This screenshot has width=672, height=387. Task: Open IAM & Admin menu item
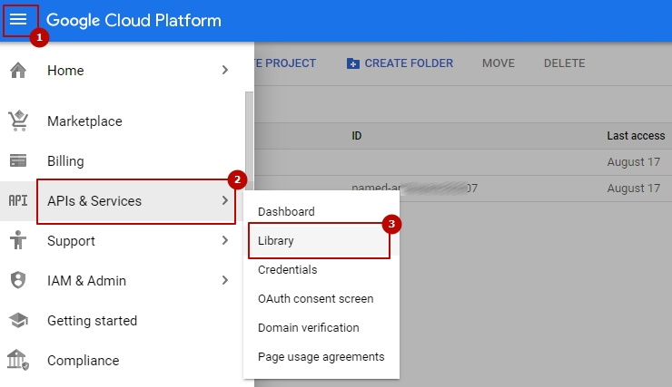coord(86,281)
